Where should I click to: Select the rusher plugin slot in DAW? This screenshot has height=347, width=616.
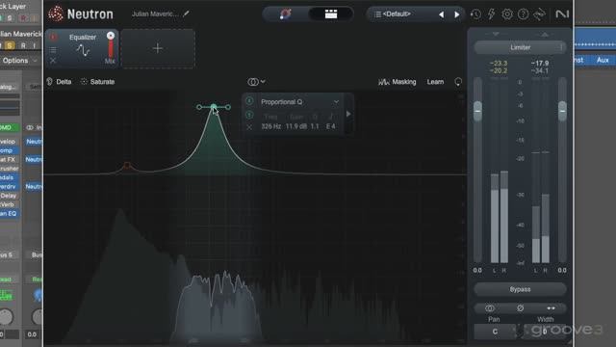coord(10,169)
